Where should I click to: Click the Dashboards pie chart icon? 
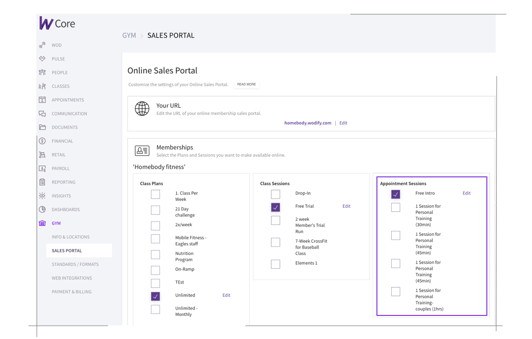point(42,209)
